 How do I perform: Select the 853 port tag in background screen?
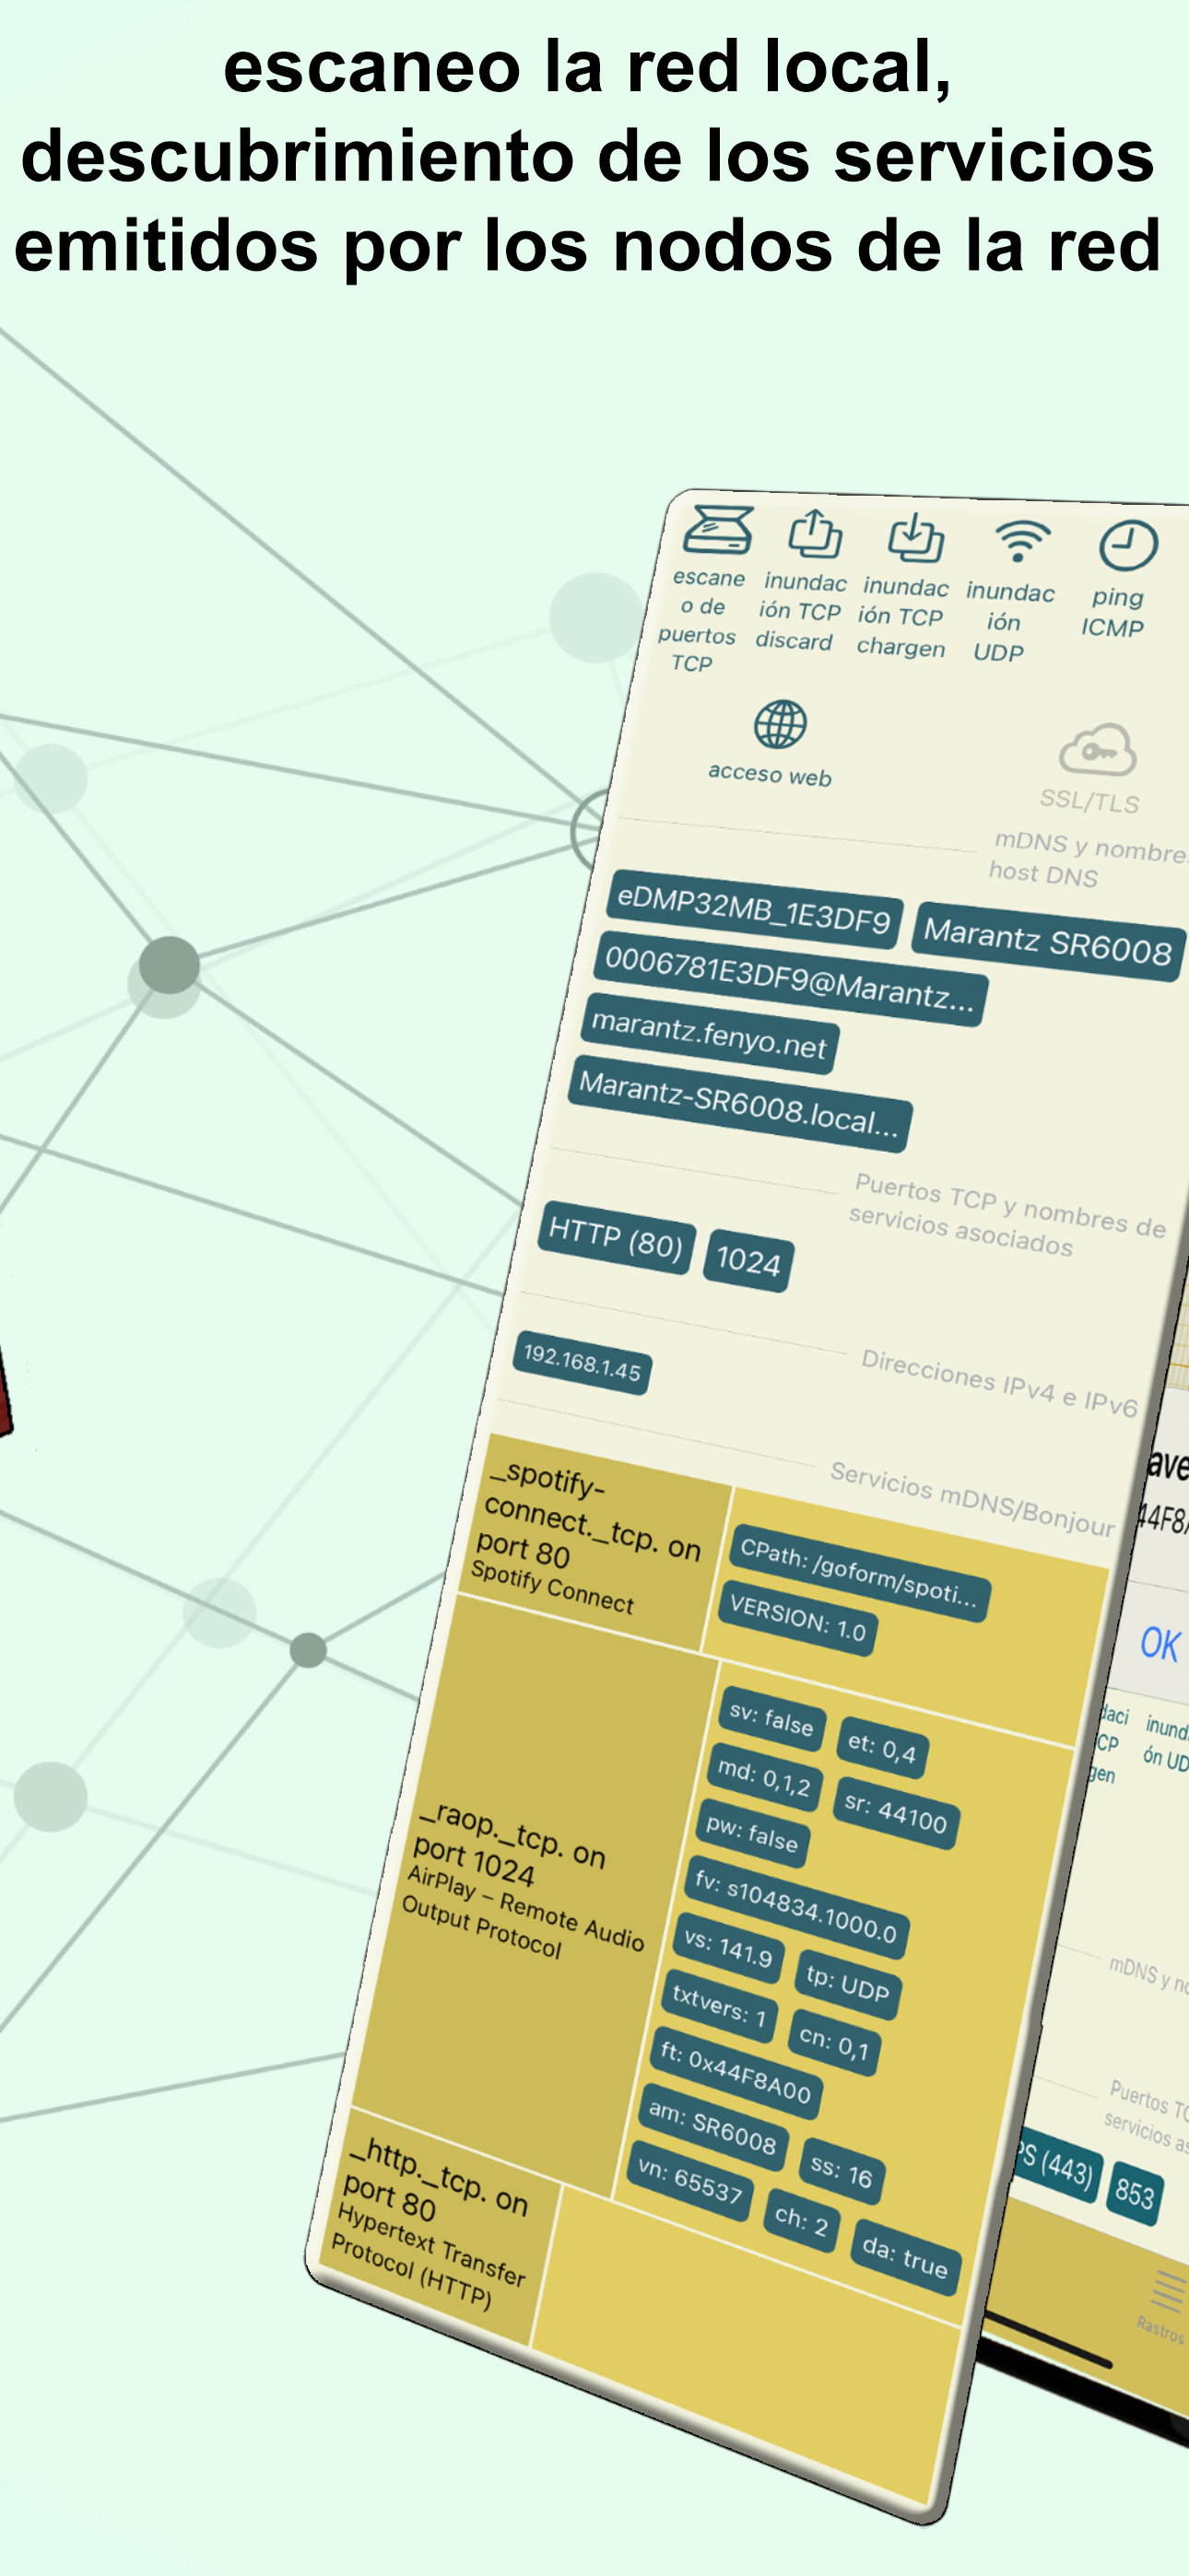(1135, 2193)
